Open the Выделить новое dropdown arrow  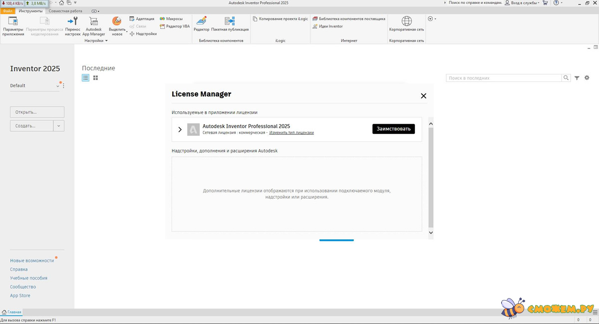pos(127,32)
